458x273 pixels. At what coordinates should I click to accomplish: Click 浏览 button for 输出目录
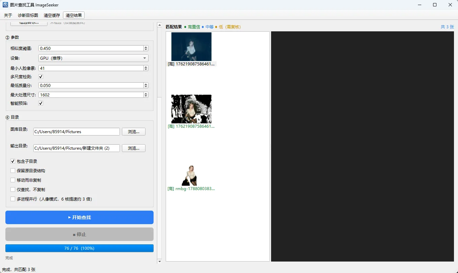tap(134, 148)
